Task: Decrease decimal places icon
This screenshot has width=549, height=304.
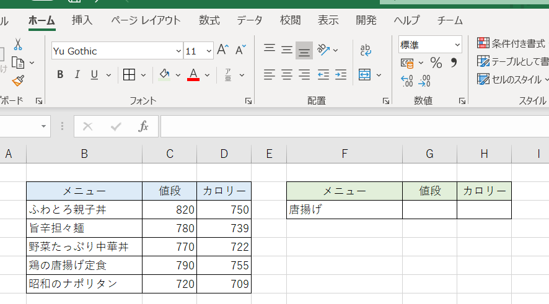Action: (x=424, y=81)
